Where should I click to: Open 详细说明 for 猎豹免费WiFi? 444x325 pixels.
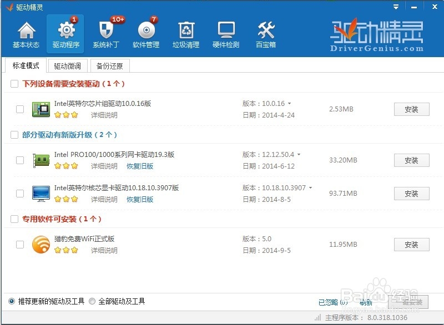(x=104, y=250)
